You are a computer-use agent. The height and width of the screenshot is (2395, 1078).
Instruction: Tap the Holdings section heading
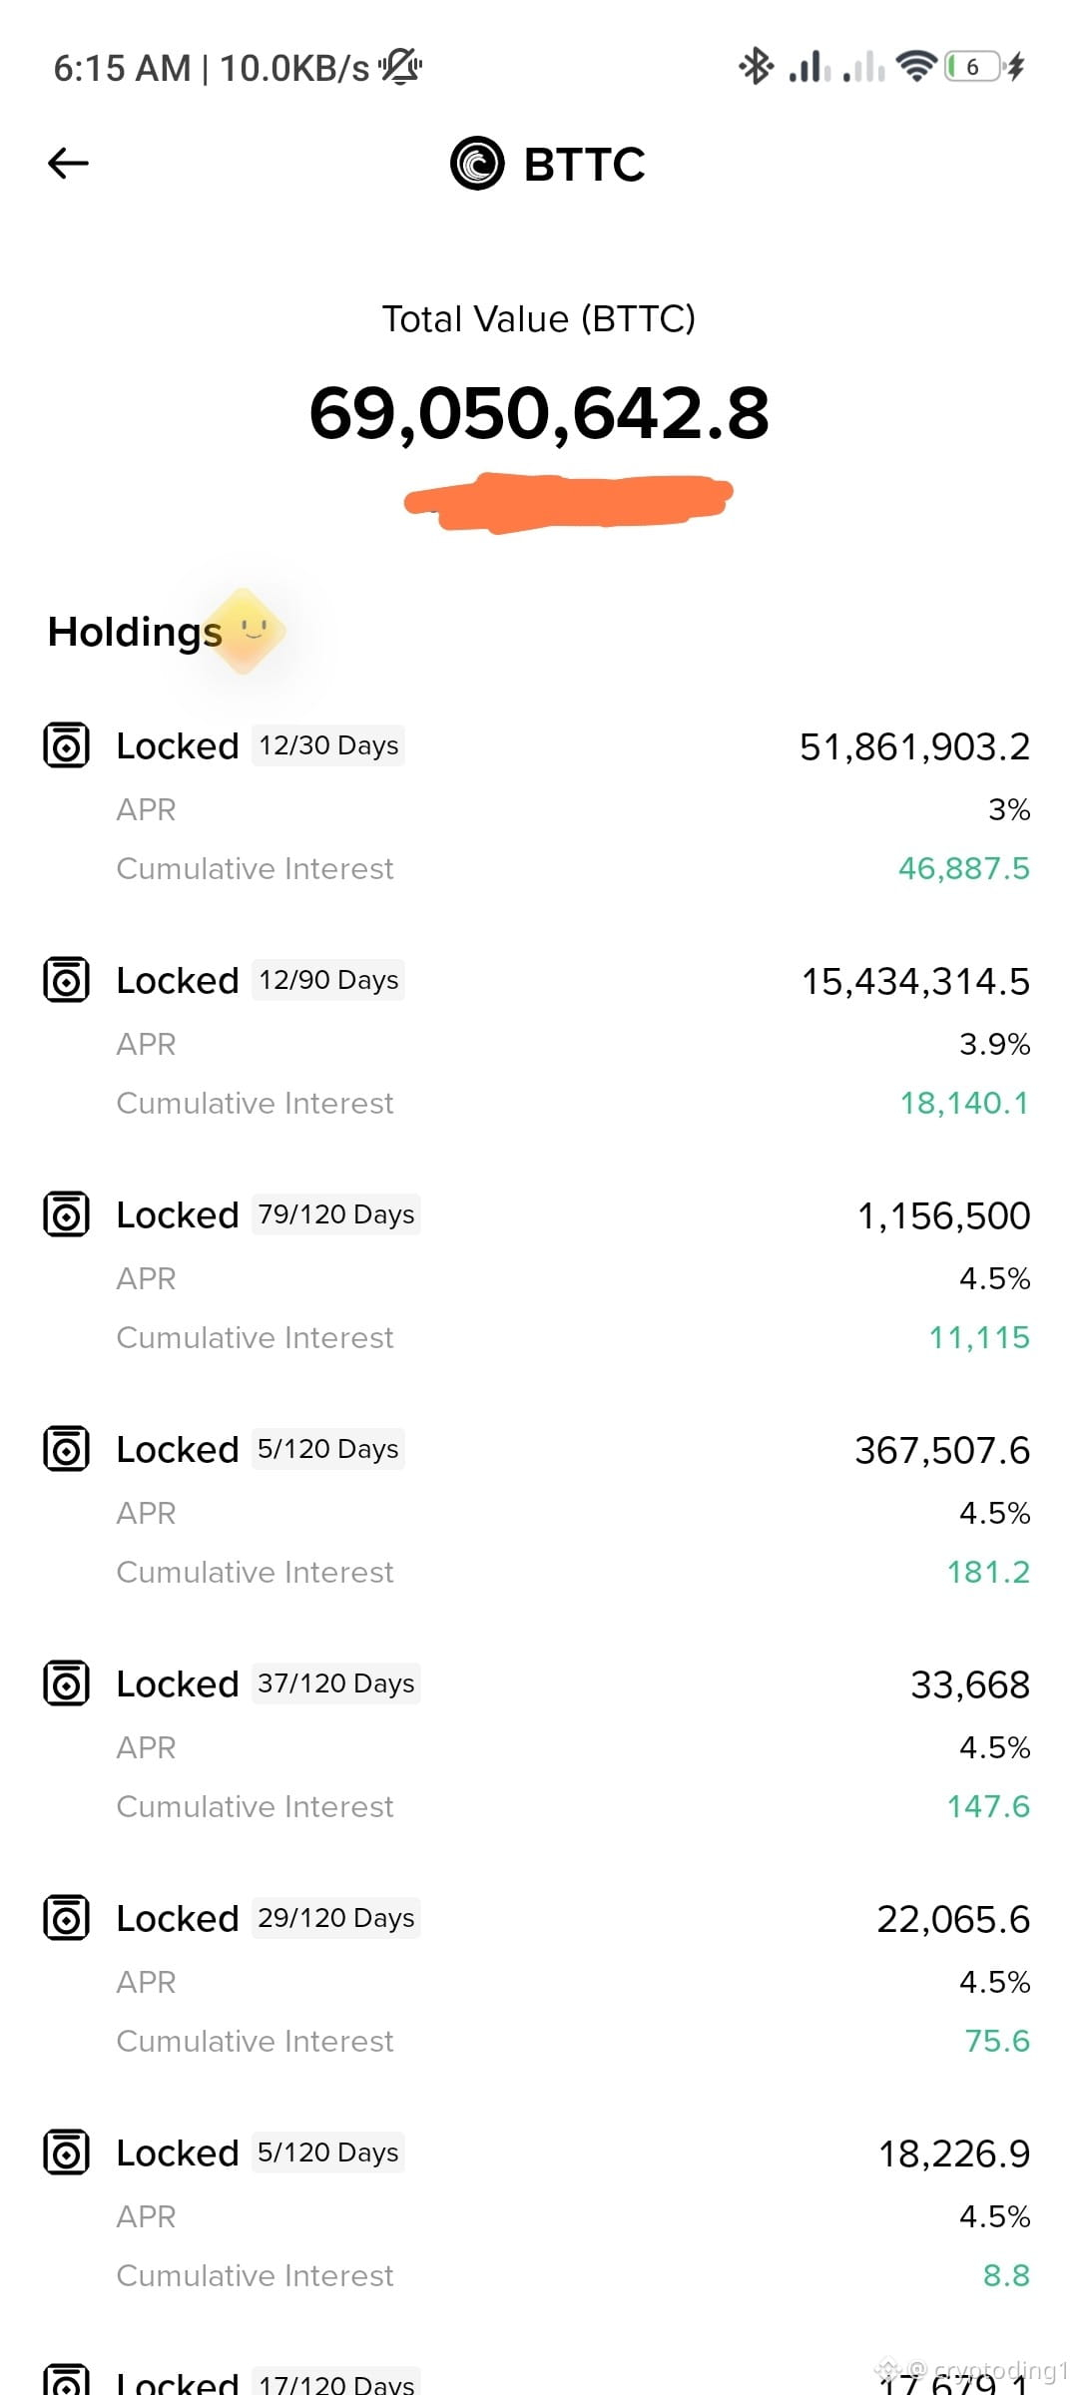(x=135, y=632)
